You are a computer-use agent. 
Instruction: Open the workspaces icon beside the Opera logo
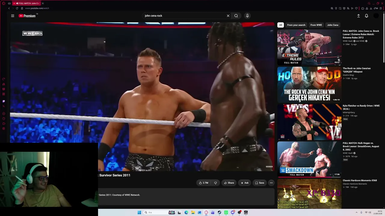tap(9, 3)
